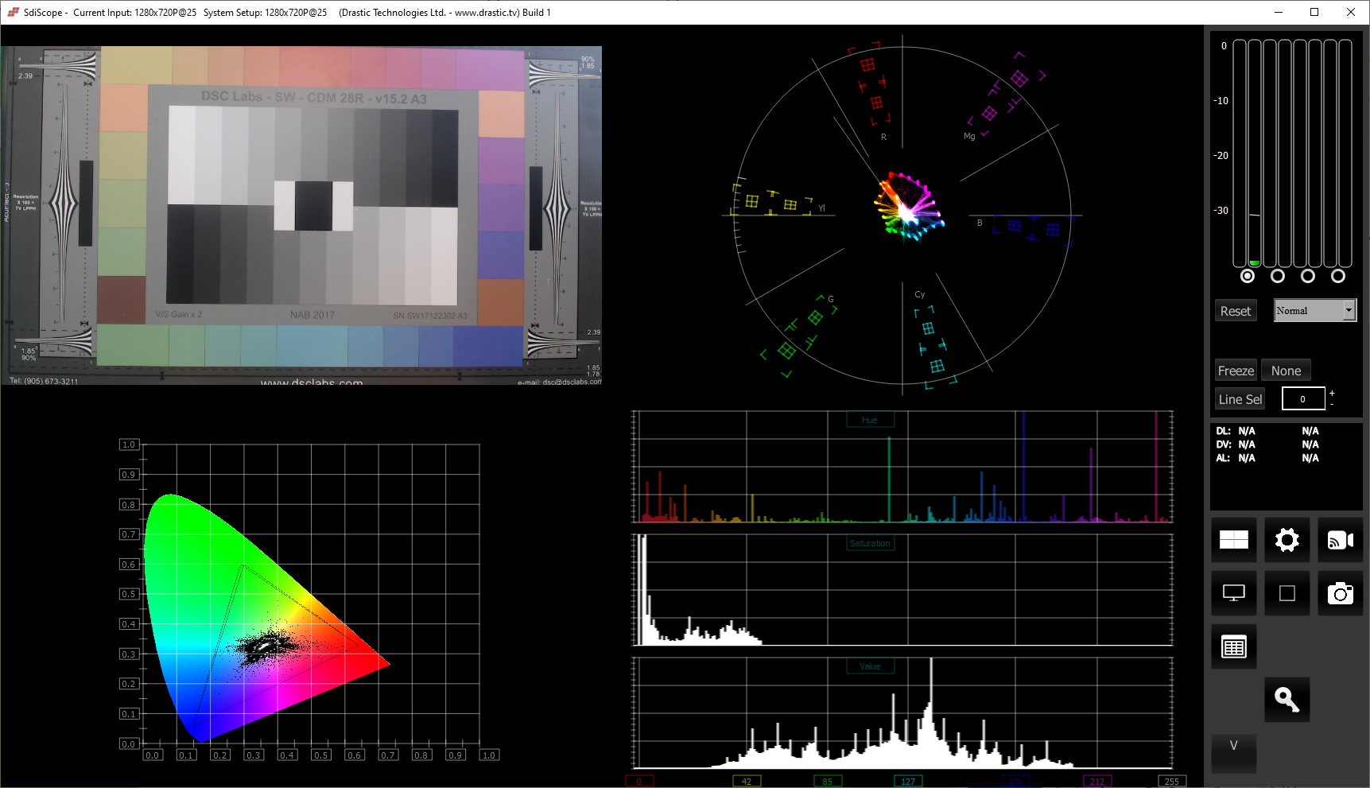Take a snapshot with the camera icon

[x=1340, y=593]
